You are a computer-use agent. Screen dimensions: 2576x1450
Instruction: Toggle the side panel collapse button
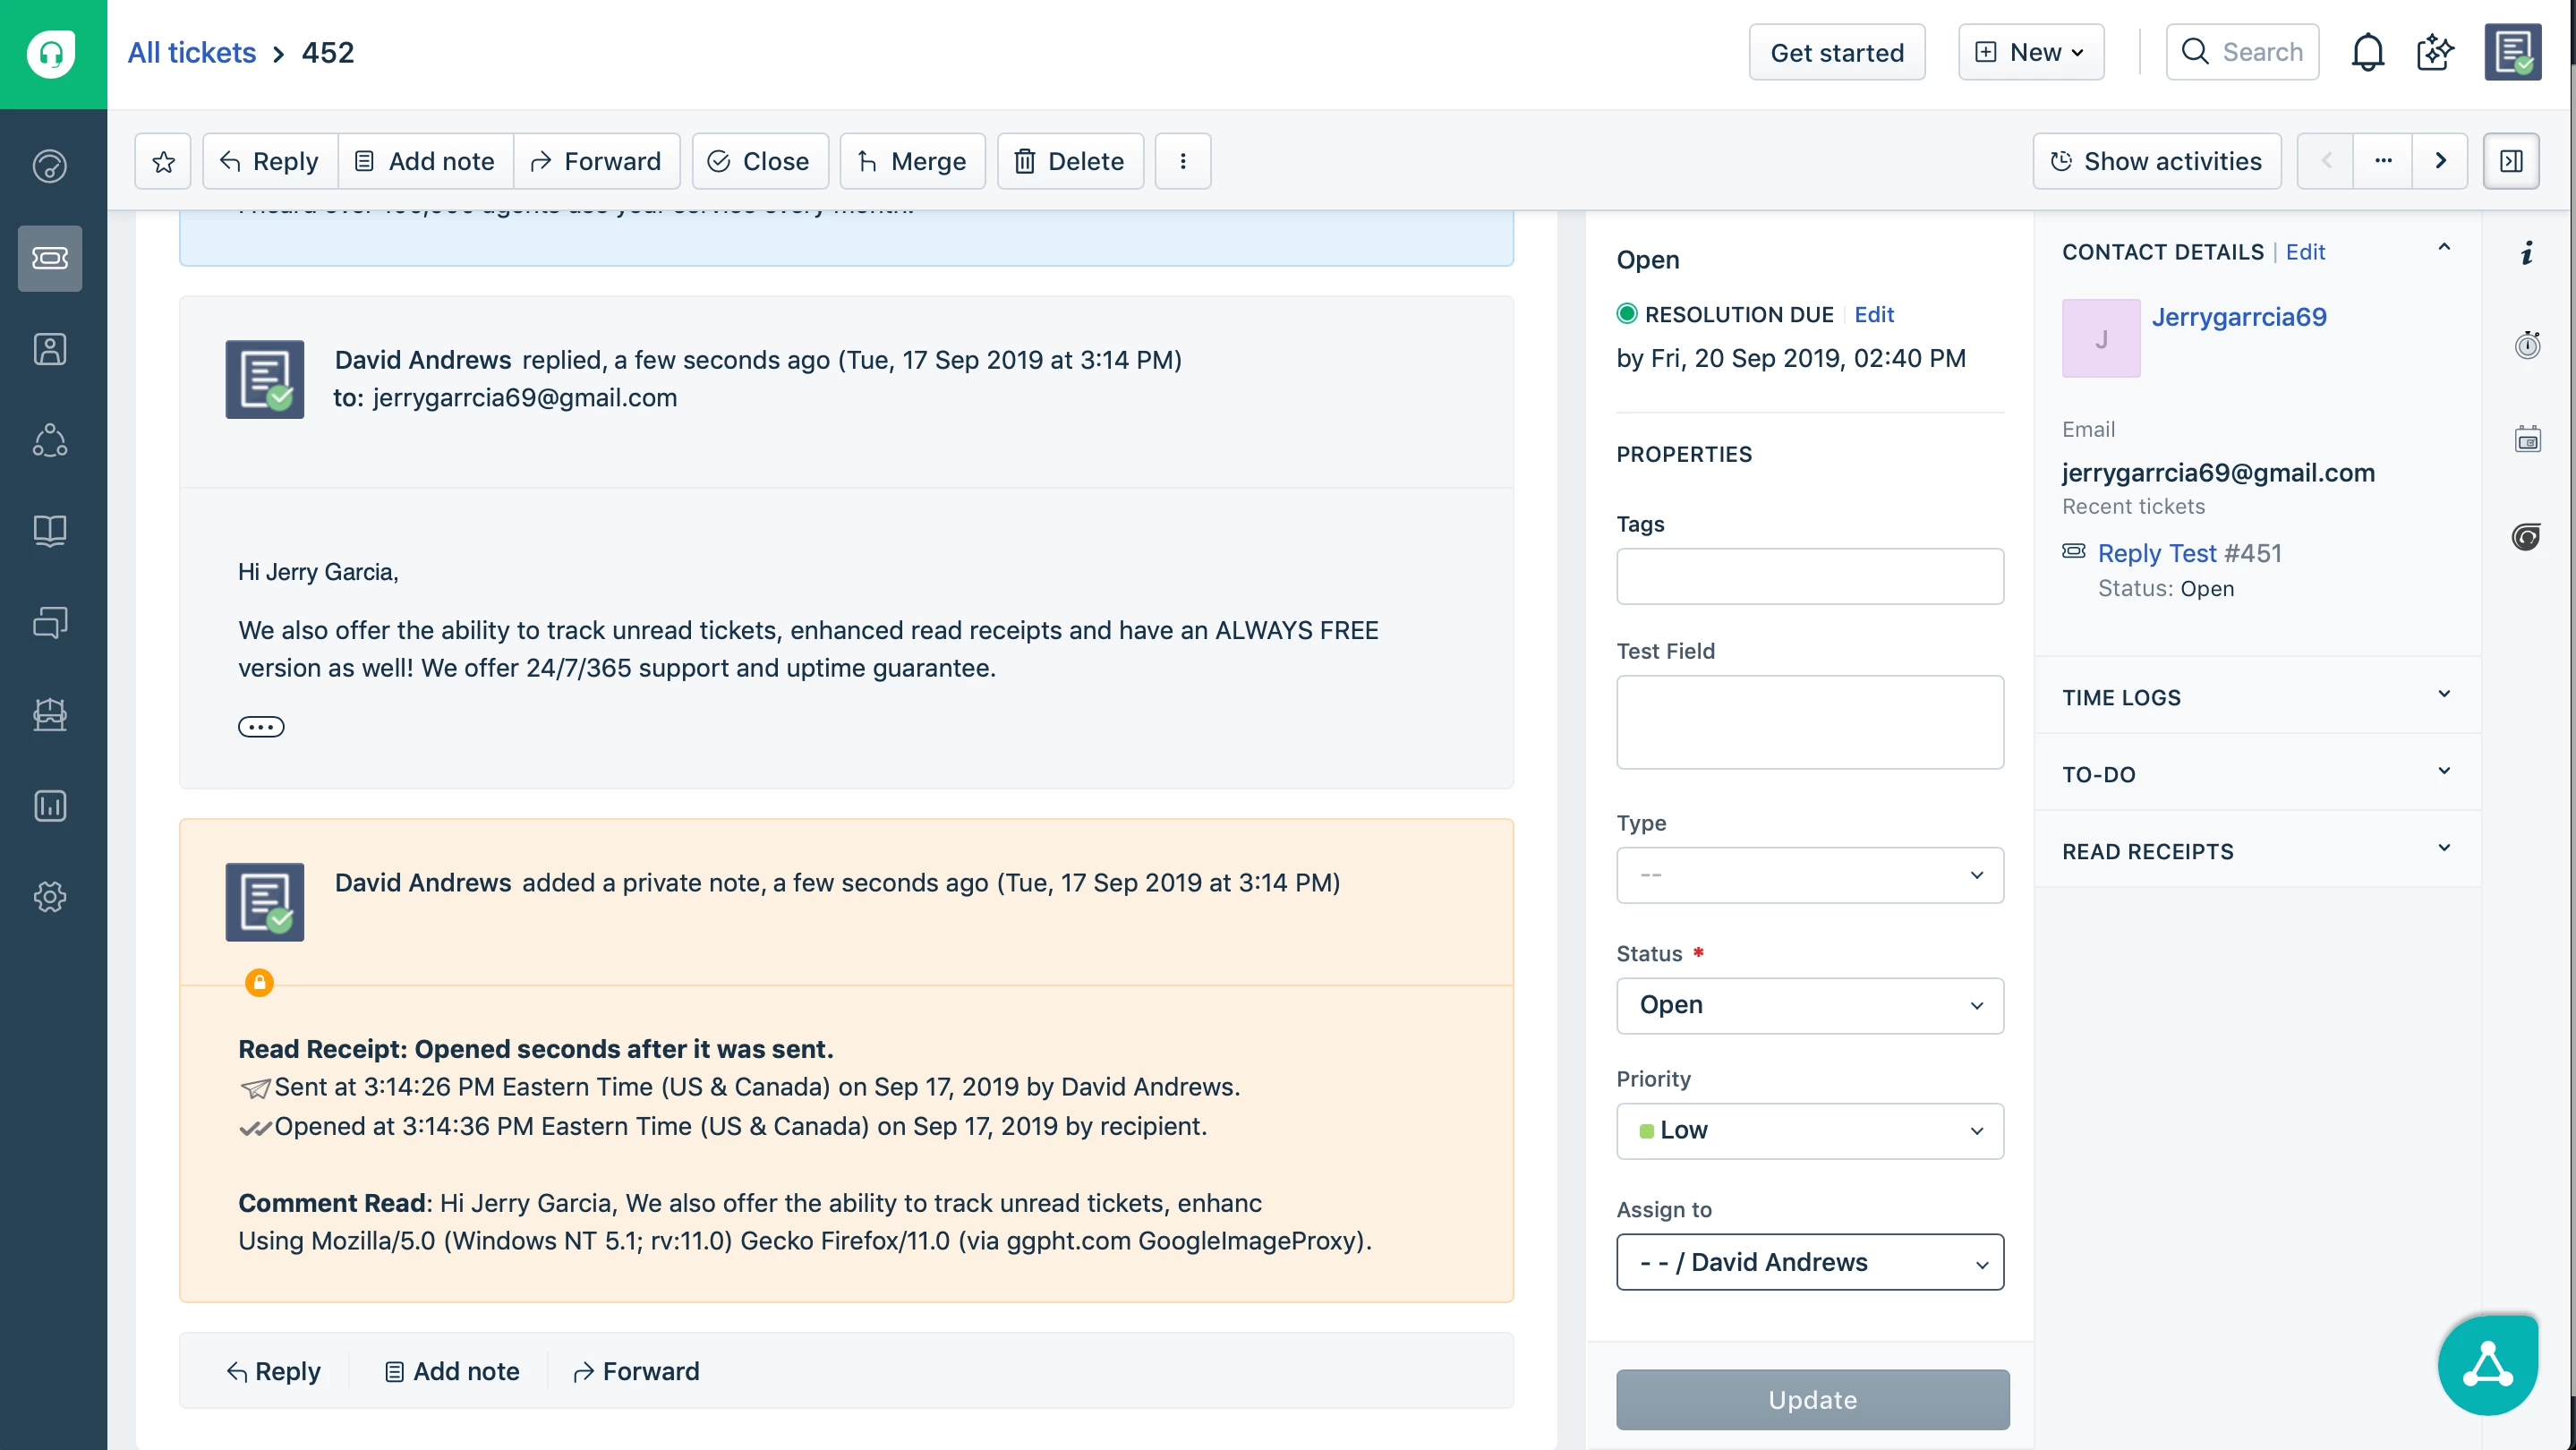pos(2510,161)
